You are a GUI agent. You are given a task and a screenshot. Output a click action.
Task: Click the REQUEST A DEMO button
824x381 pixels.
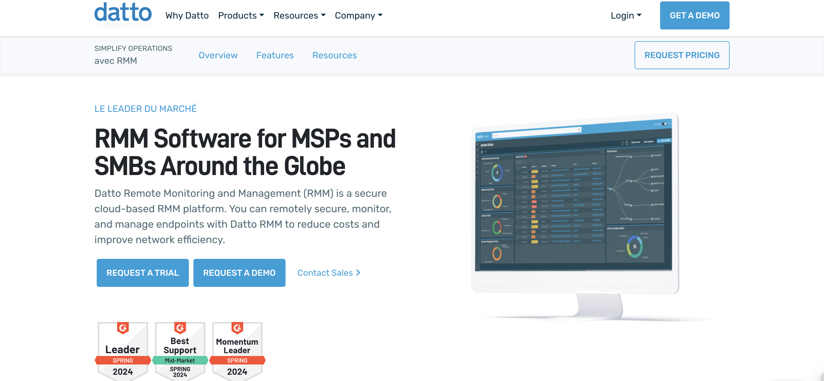click(239, 273)
